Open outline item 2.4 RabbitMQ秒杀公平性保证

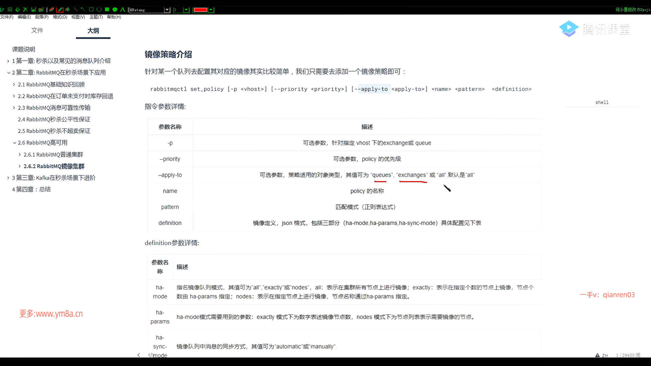point(54,119)
